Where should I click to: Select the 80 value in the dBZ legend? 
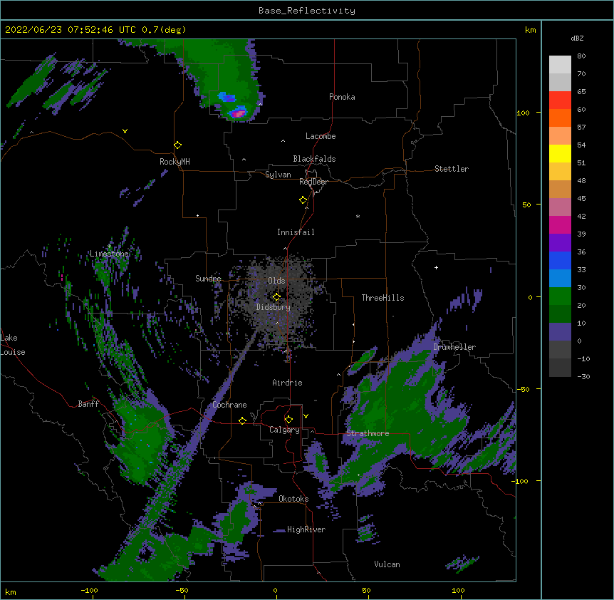(581, 56)
